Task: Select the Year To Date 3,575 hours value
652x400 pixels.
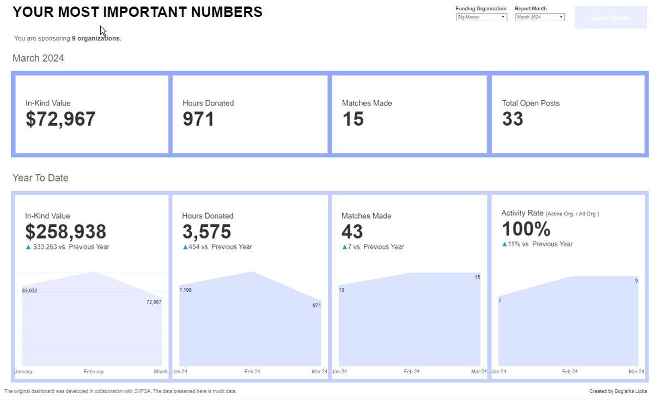Action: (x=206, y=232)
